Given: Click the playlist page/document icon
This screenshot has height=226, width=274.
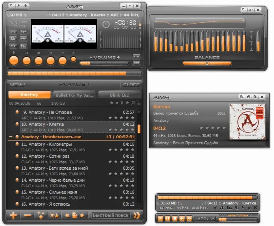Looking at the screenshot, I should pos(74,216).
